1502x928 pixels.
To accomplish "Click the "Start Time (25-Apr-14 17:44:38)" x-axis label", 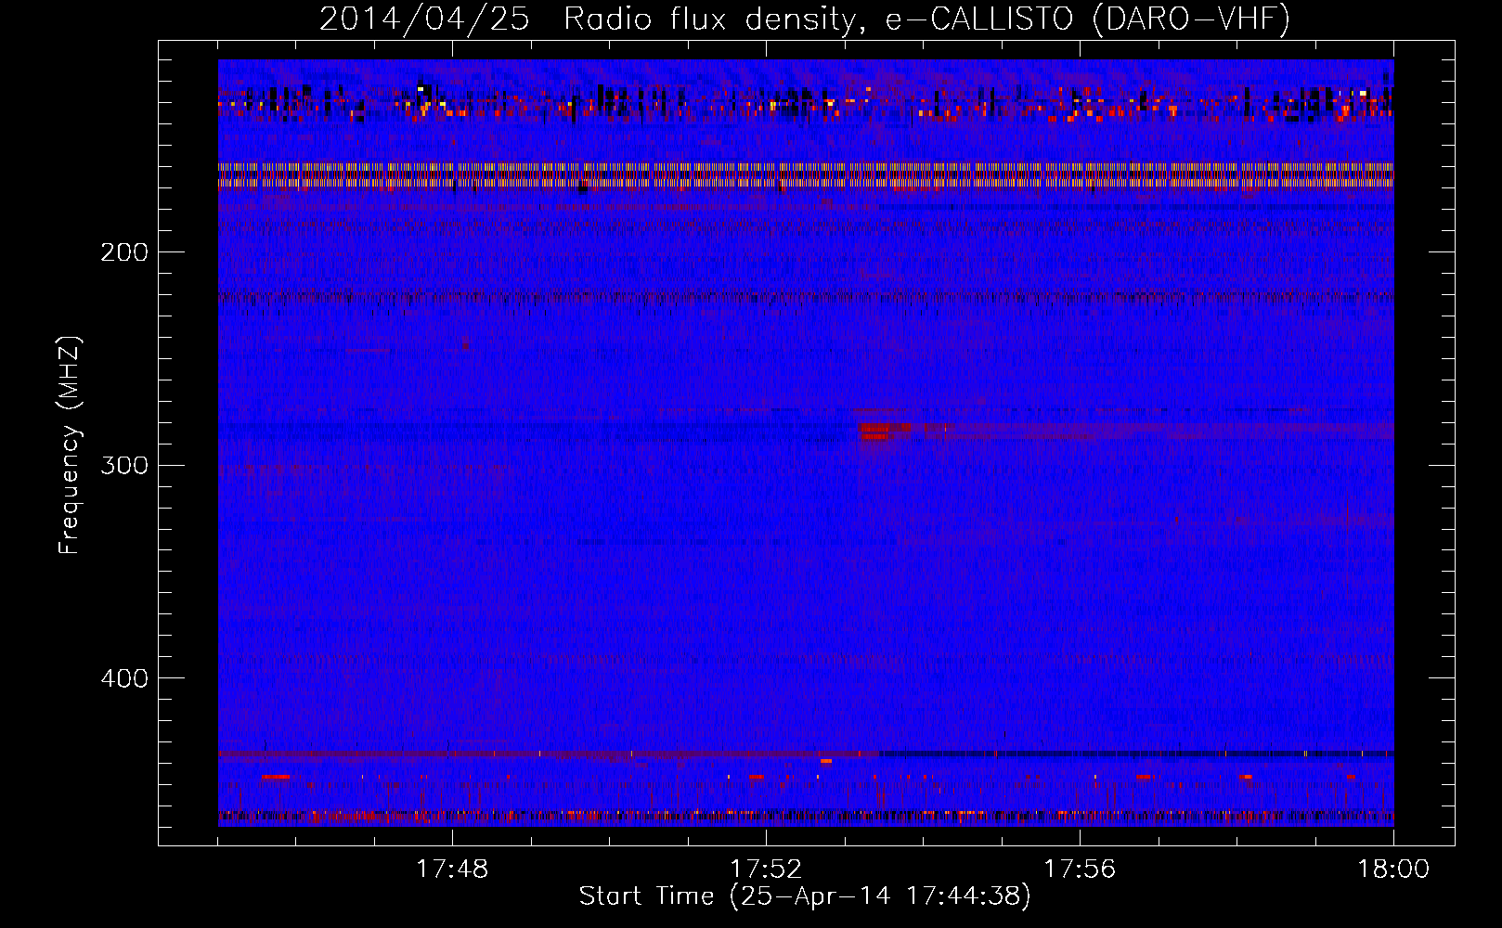I will coord(805,896).
